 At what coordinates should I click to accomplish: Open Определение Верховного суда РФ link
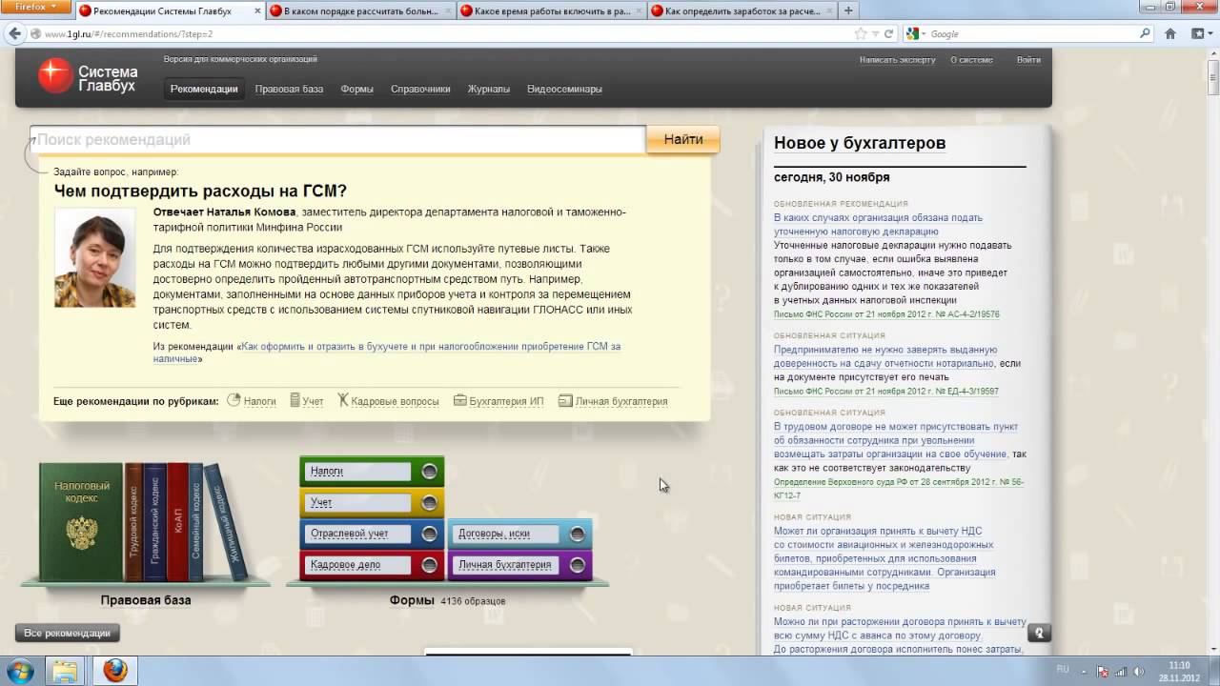[x=899, y=489]
